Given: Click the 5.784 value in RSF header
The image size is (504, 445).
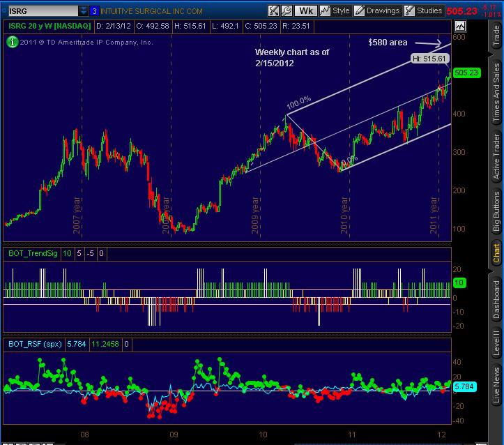Looking at the screenshot, I should [x=77, y=344].
